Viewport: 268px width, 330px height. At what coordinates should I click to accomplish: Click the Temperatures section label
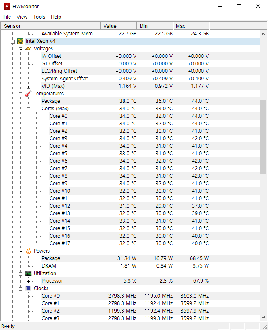point(49,94)
